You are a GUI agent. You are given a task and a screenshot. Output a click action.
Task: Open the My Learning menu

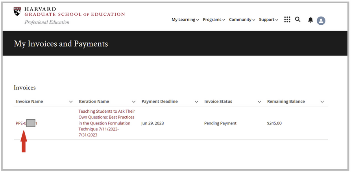click(185, 20)
